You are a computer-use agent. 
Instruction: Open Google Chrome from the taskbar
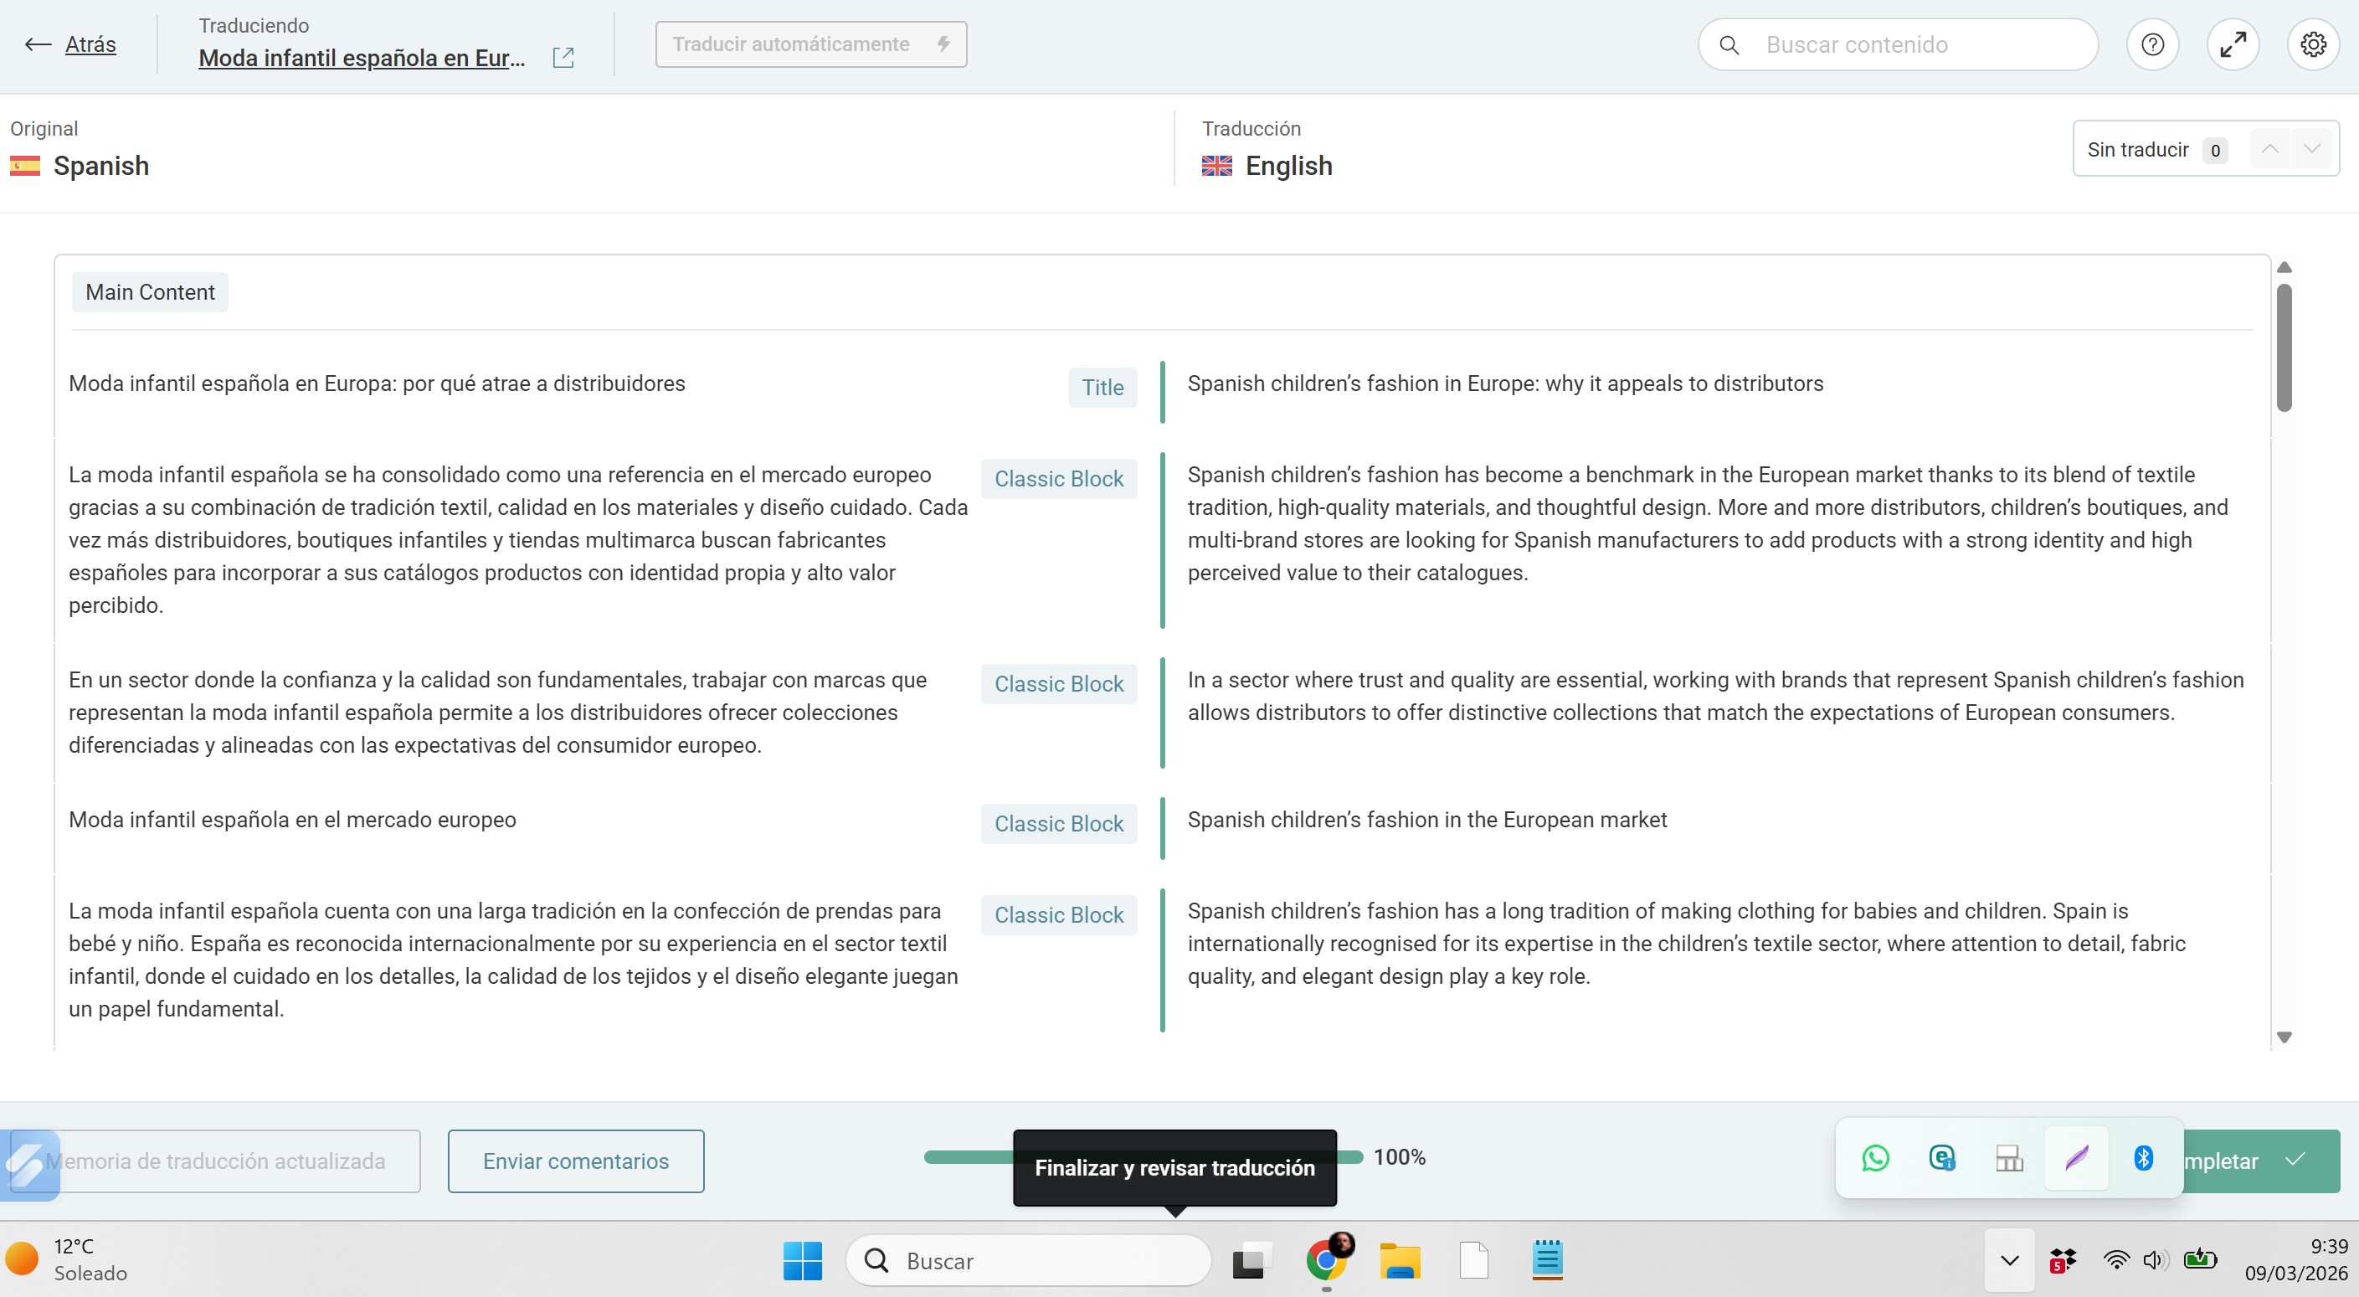1325,1260
